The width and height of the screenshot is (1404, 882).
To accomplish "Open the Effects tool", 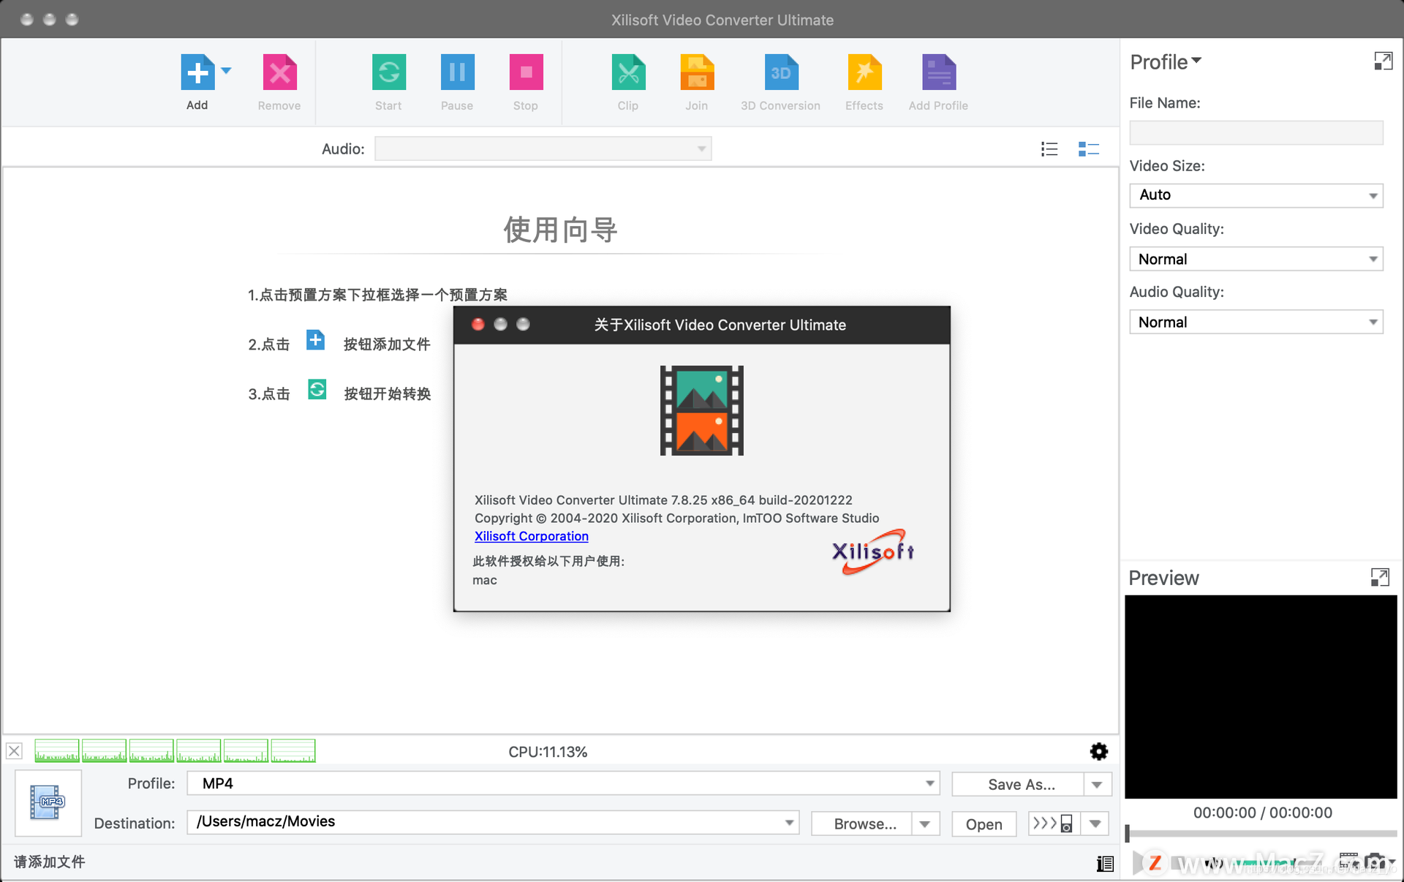I will [x=864, y=72].
